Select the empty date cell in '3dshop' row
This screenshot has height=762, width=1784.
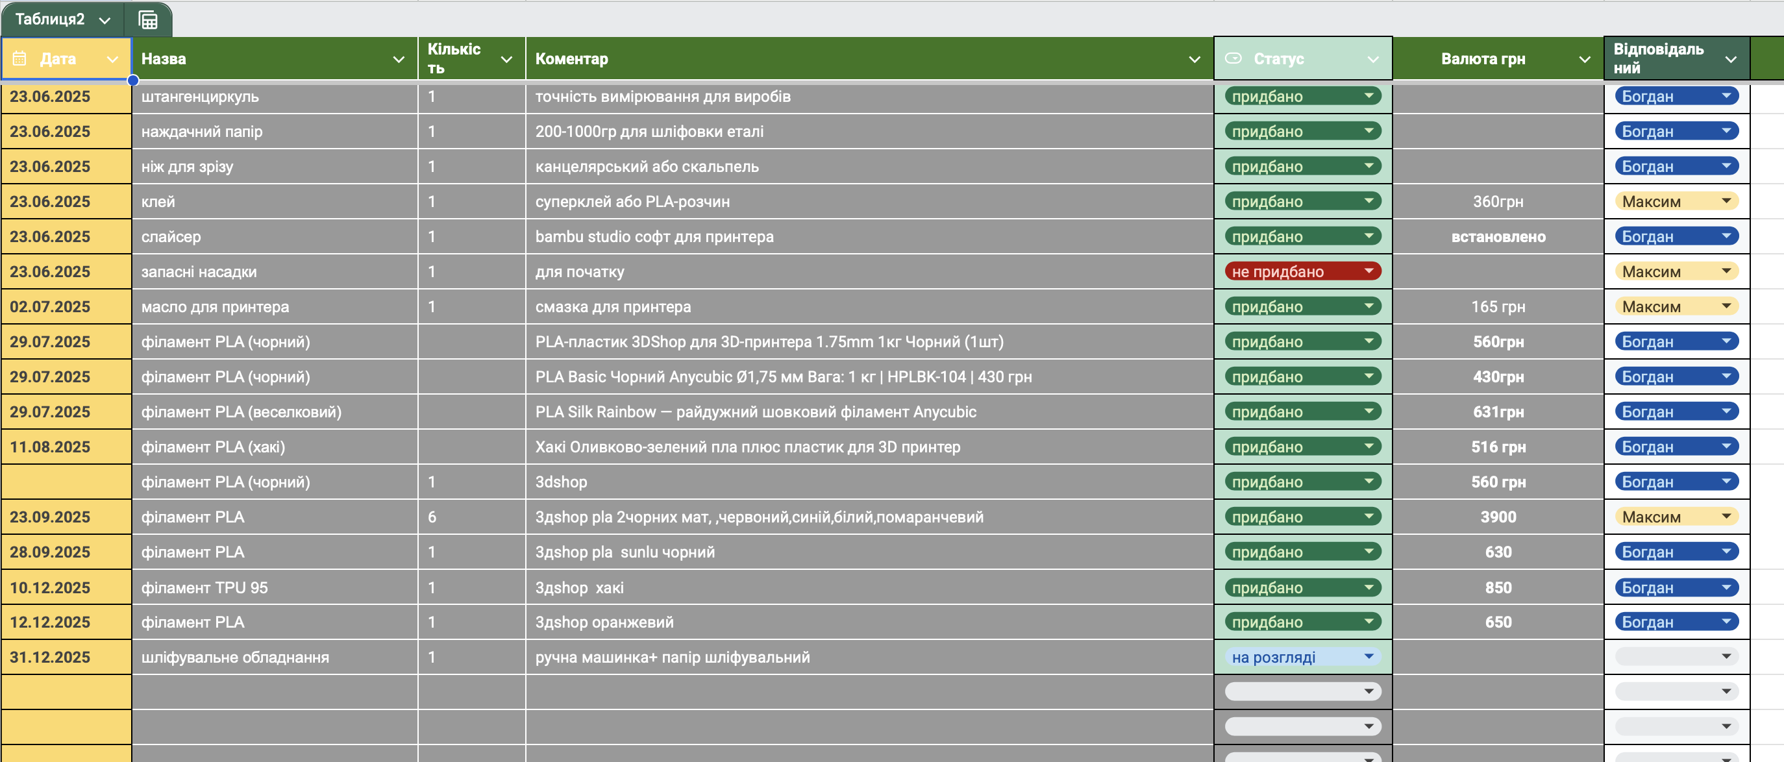point(66,482)
